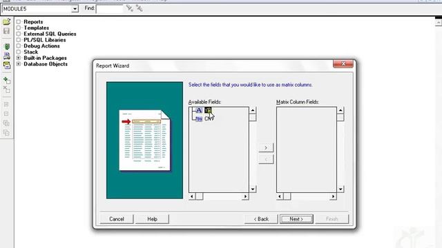442x248 pixels.
Task: Move selected field to Matrix Column Fields
Action: (x=266, y=147)
